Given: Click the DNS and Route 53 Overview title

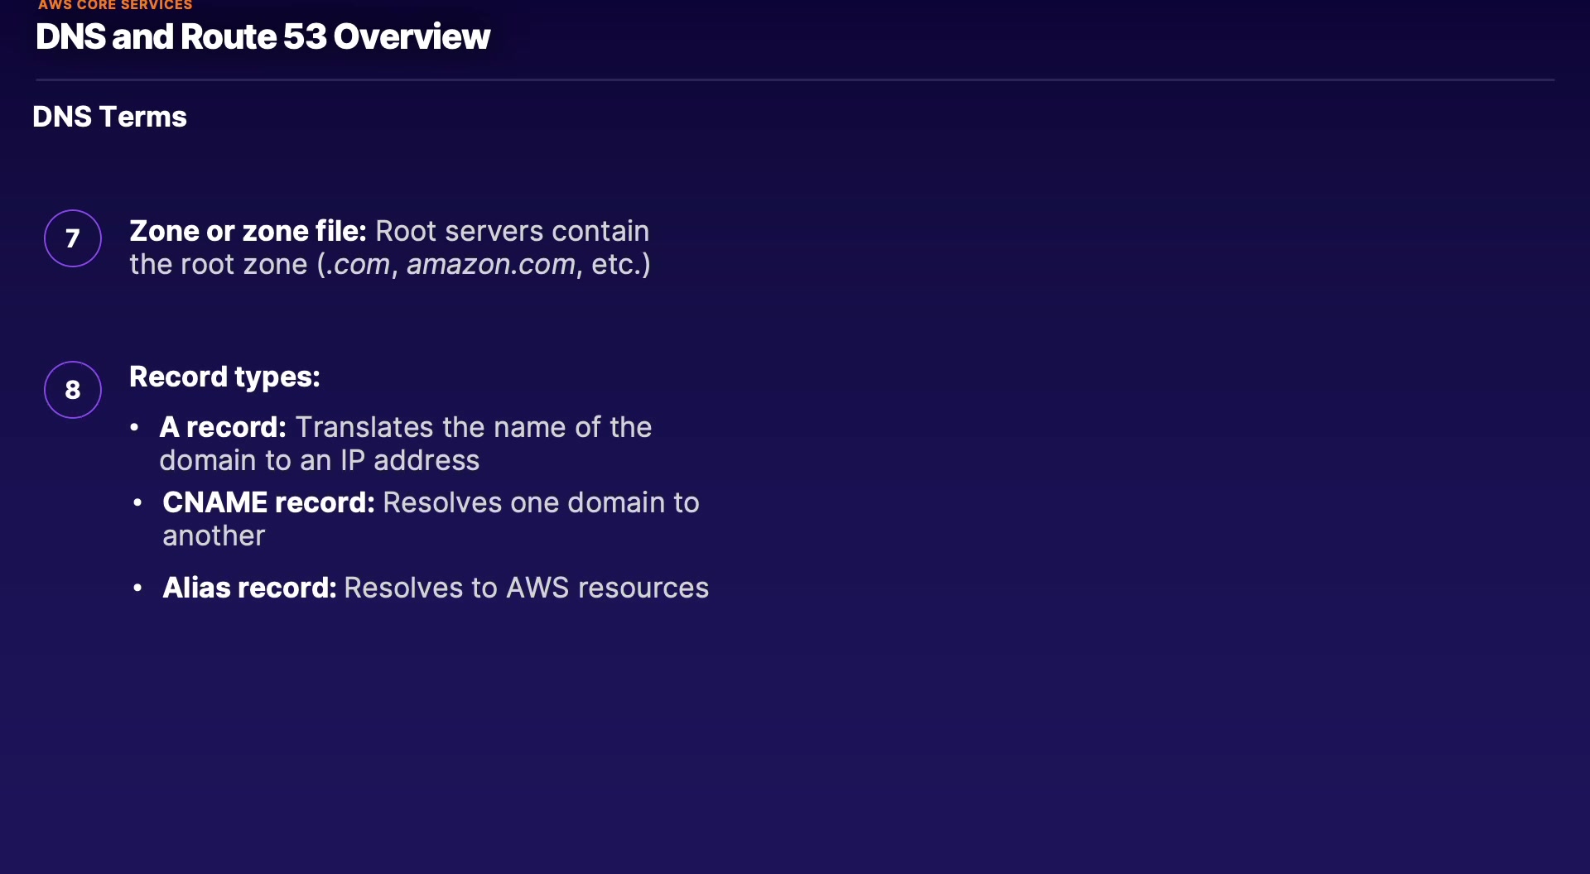Looking at the screenshot, I should tap(263, 37).
